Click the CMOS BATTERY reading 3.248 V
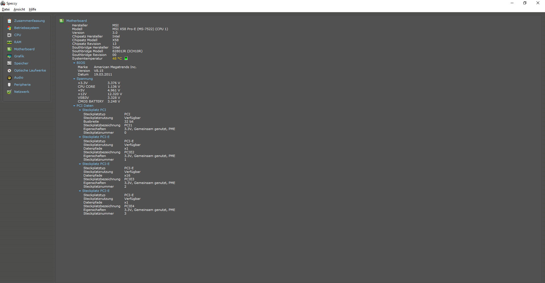The height and width of the screenshot is (283, 545). click(x=114, y=101)
